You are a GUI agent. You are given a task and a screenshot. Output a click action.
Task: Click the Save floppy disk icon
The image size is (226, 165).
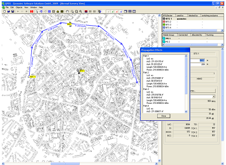coord(13,11)
